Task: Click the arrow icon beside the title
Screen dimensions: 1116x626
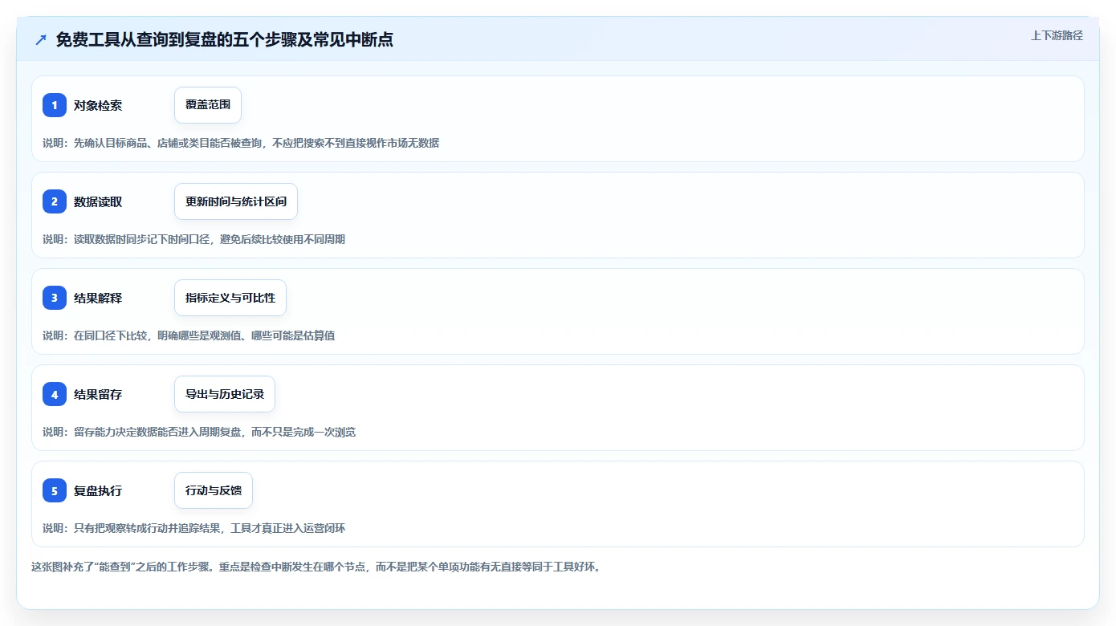Action: (x=41, y=40)
